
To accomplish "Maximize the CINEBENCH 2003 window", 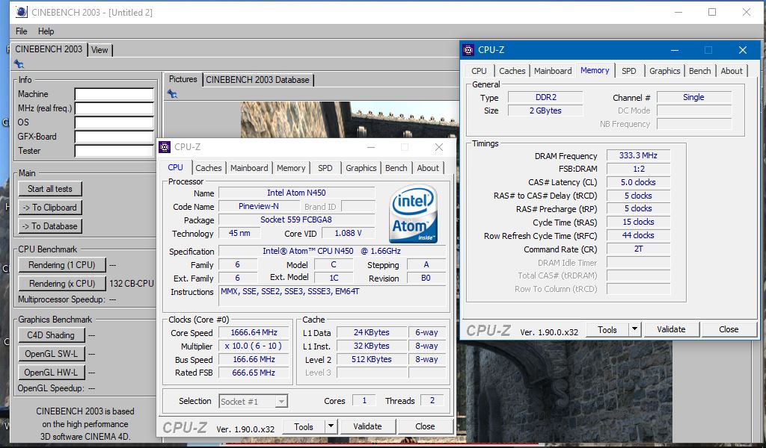I will click(712, 12).
